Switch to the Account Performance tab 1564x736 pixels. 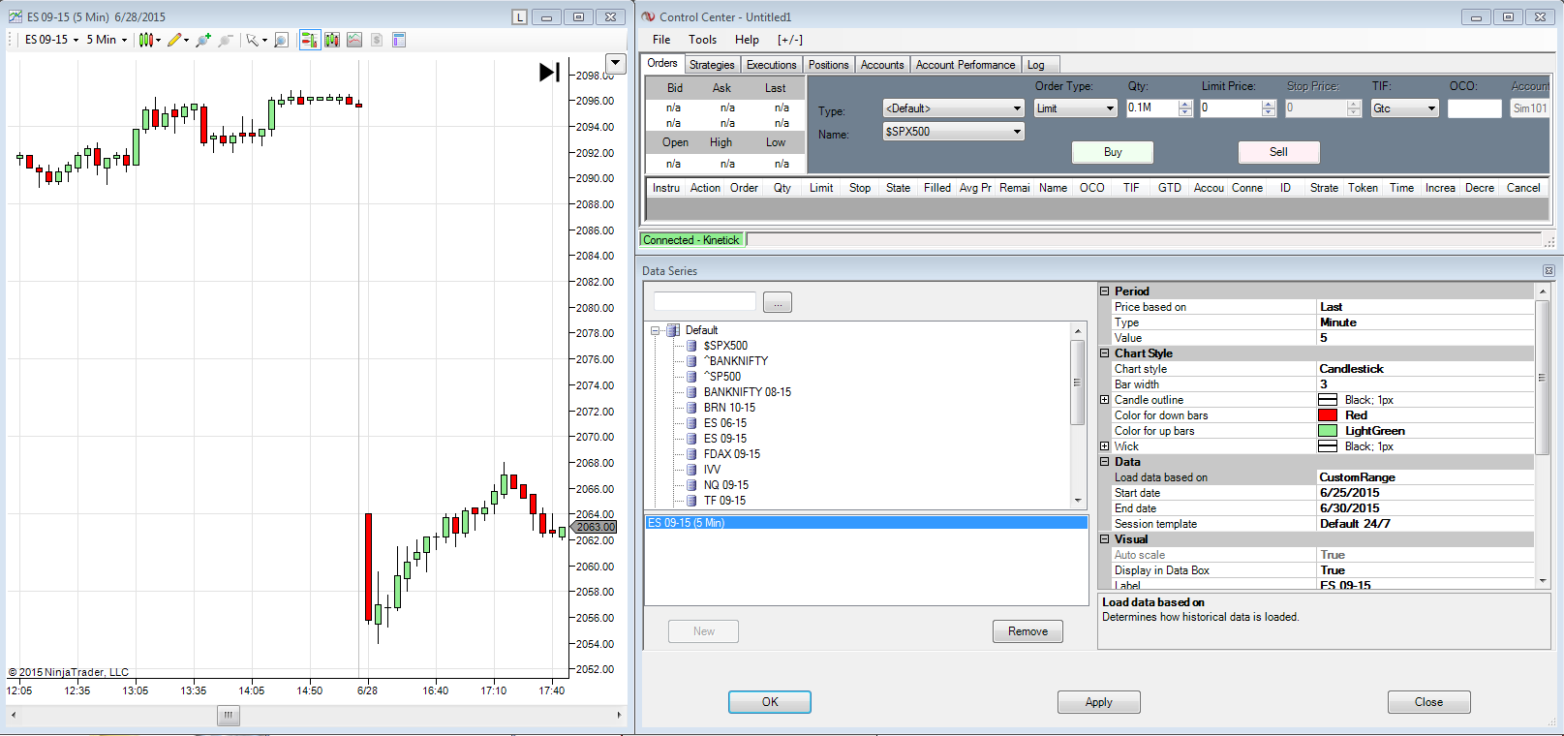pyautogui.click(x=966, y=65)
